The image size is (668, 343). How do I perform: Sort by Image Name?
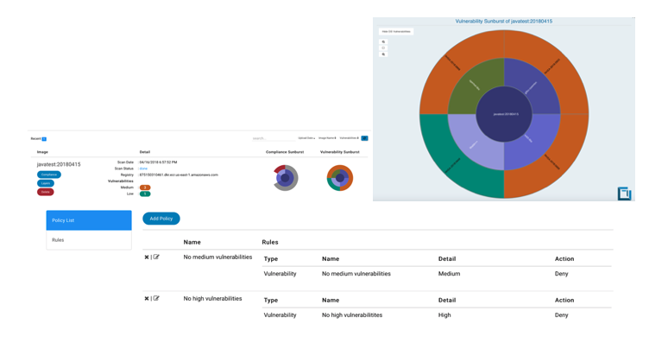click(328, 138)
